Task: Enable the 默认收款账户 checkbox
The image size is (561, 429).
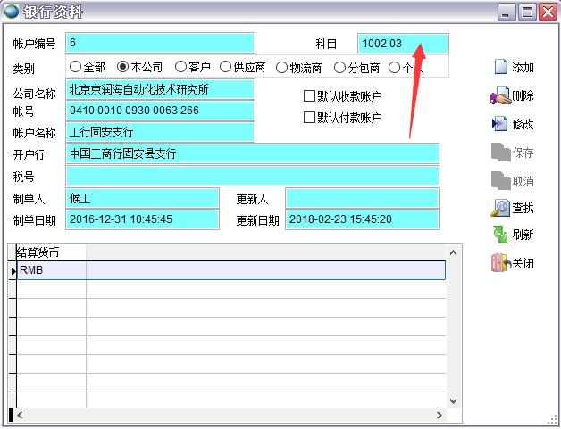Action: 310,96
